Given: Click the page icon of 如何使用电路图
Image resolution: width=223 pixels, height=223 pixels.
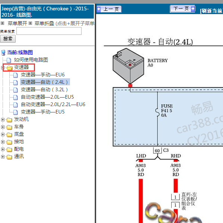Looking at the screenshot, I should click(9, 60).
